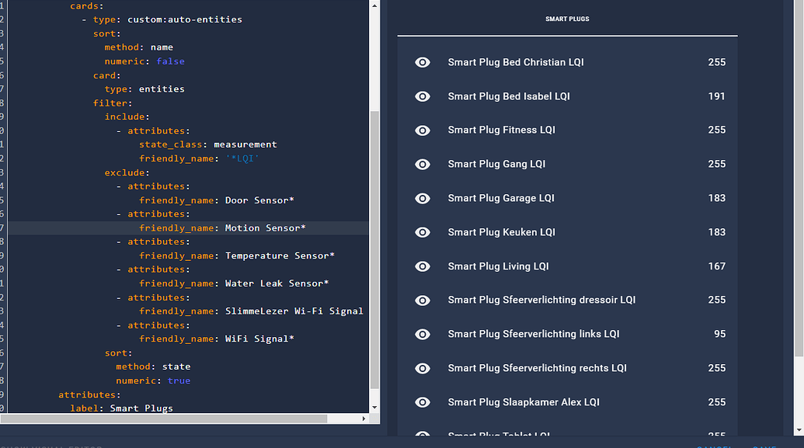Viewport: 804px width, 448px height.
Task: Click the eye icon for Smart Plug Gang LQI
Action: [423, 164]
